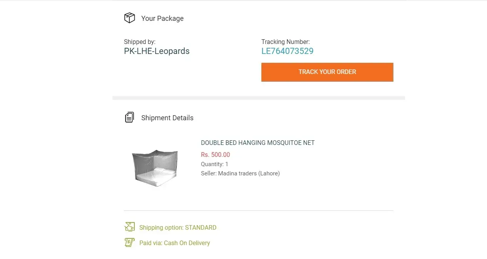Open tracking number LE764073529 link

tap(287, 51)
